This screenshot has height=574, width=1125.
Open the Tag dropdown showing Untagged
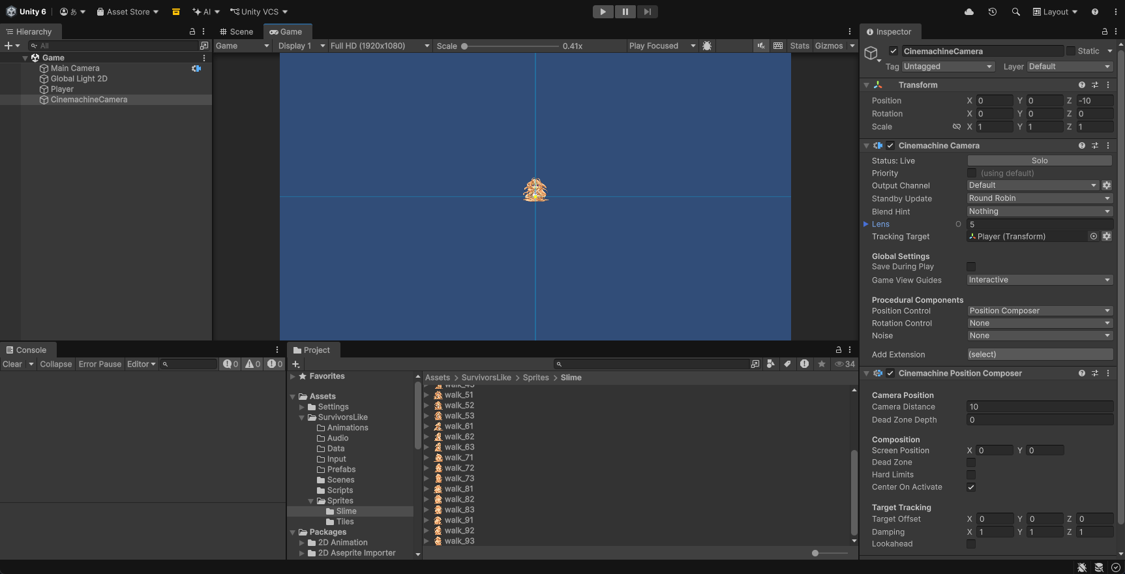pos(948,67)
